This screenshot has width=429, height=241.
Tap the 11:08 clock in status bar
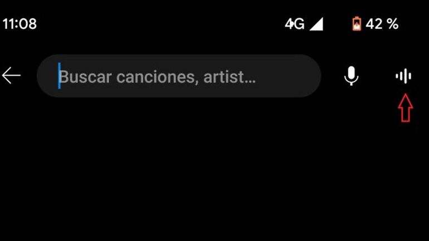click(x=19, y=24)
